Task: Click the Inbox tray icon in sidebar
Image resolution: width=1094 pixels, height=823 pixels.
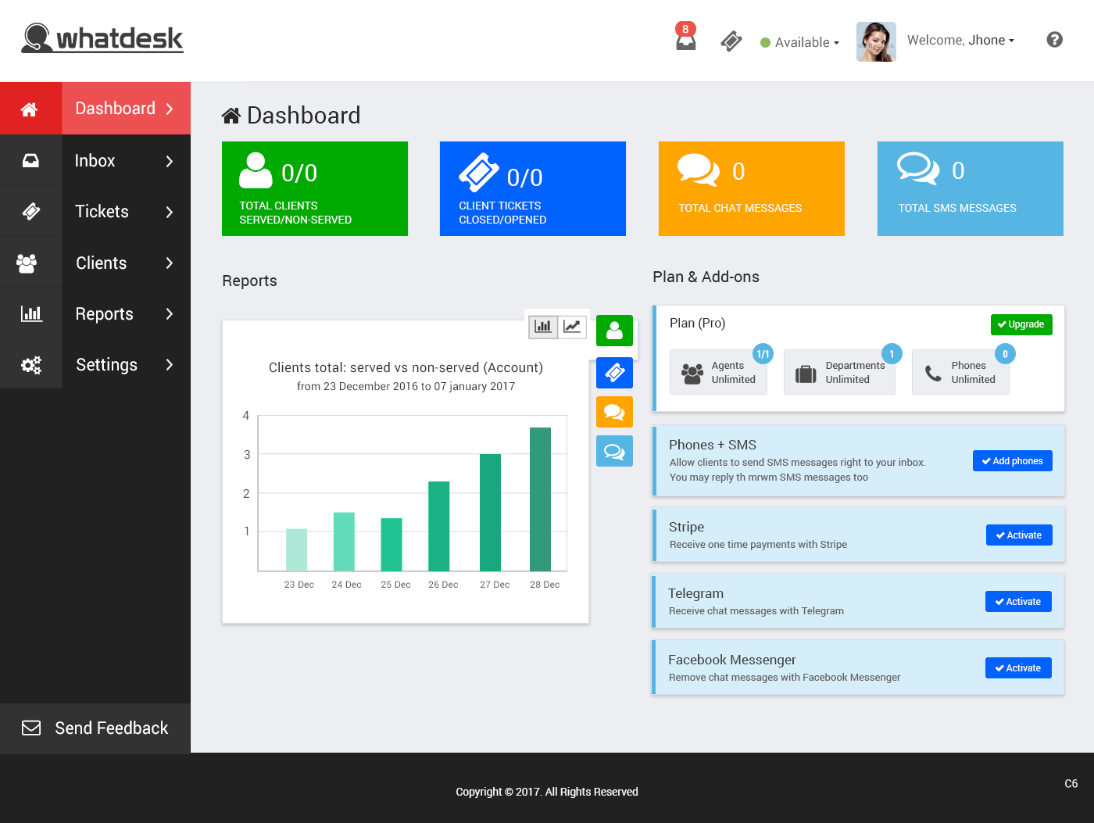Action: (x=30, y=161)
